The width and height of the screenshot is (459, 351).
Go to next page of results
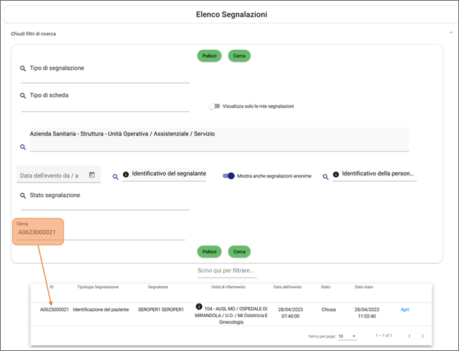[422, 336]
